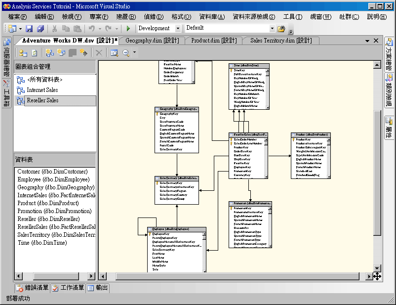Click the New Diagram icon
396x305 pixels.
[x=50, y=52]
